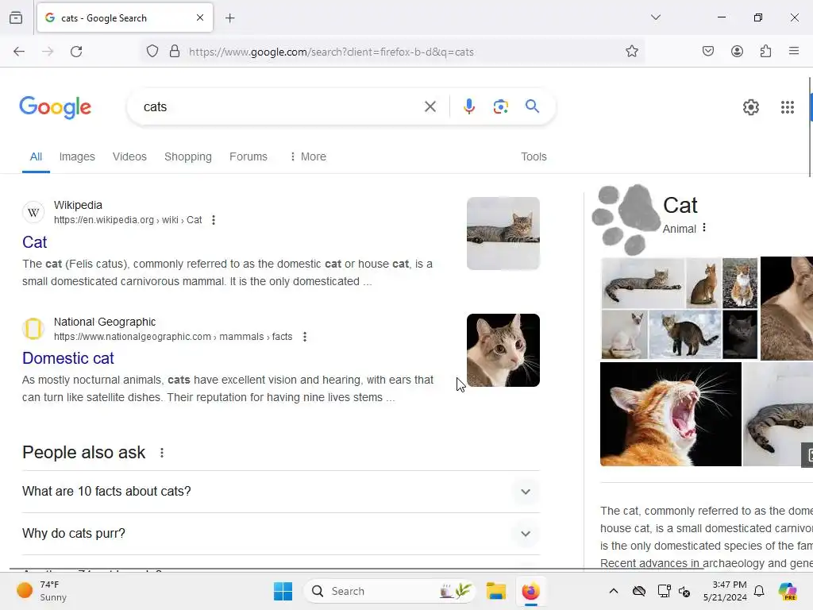Switch to the Forums results tab

[249, 156]
